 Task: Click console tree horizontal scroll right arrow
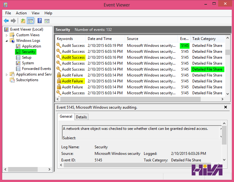49,170
